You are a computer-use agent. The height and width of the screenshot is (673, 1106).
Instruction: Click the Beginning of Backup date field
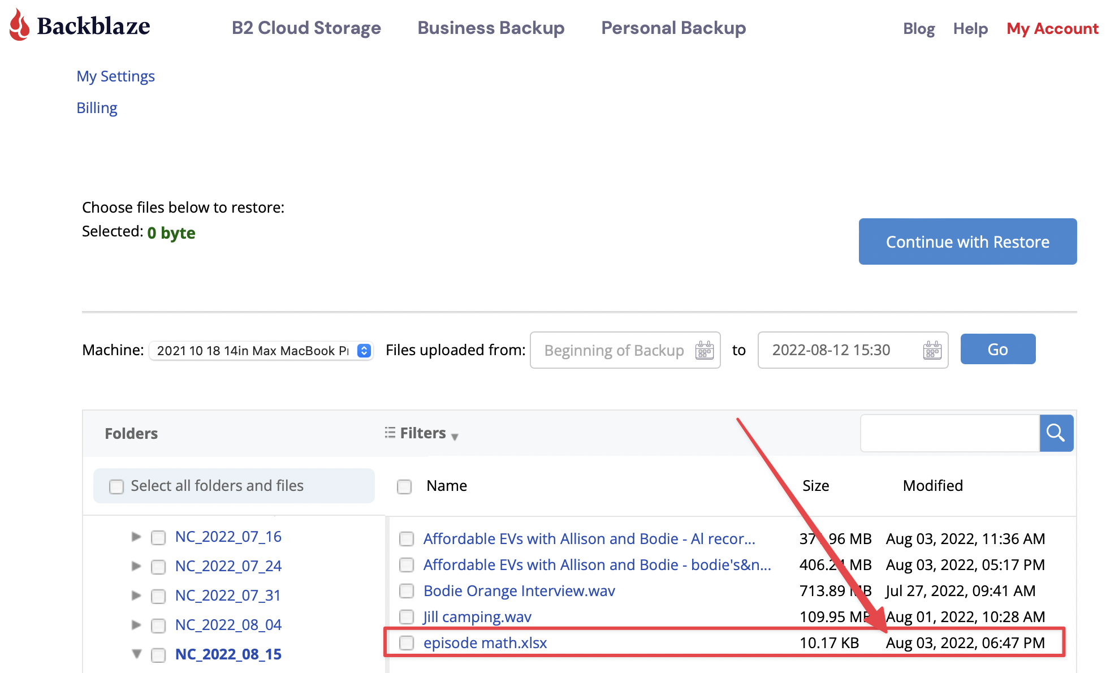[x=625, y=350]
